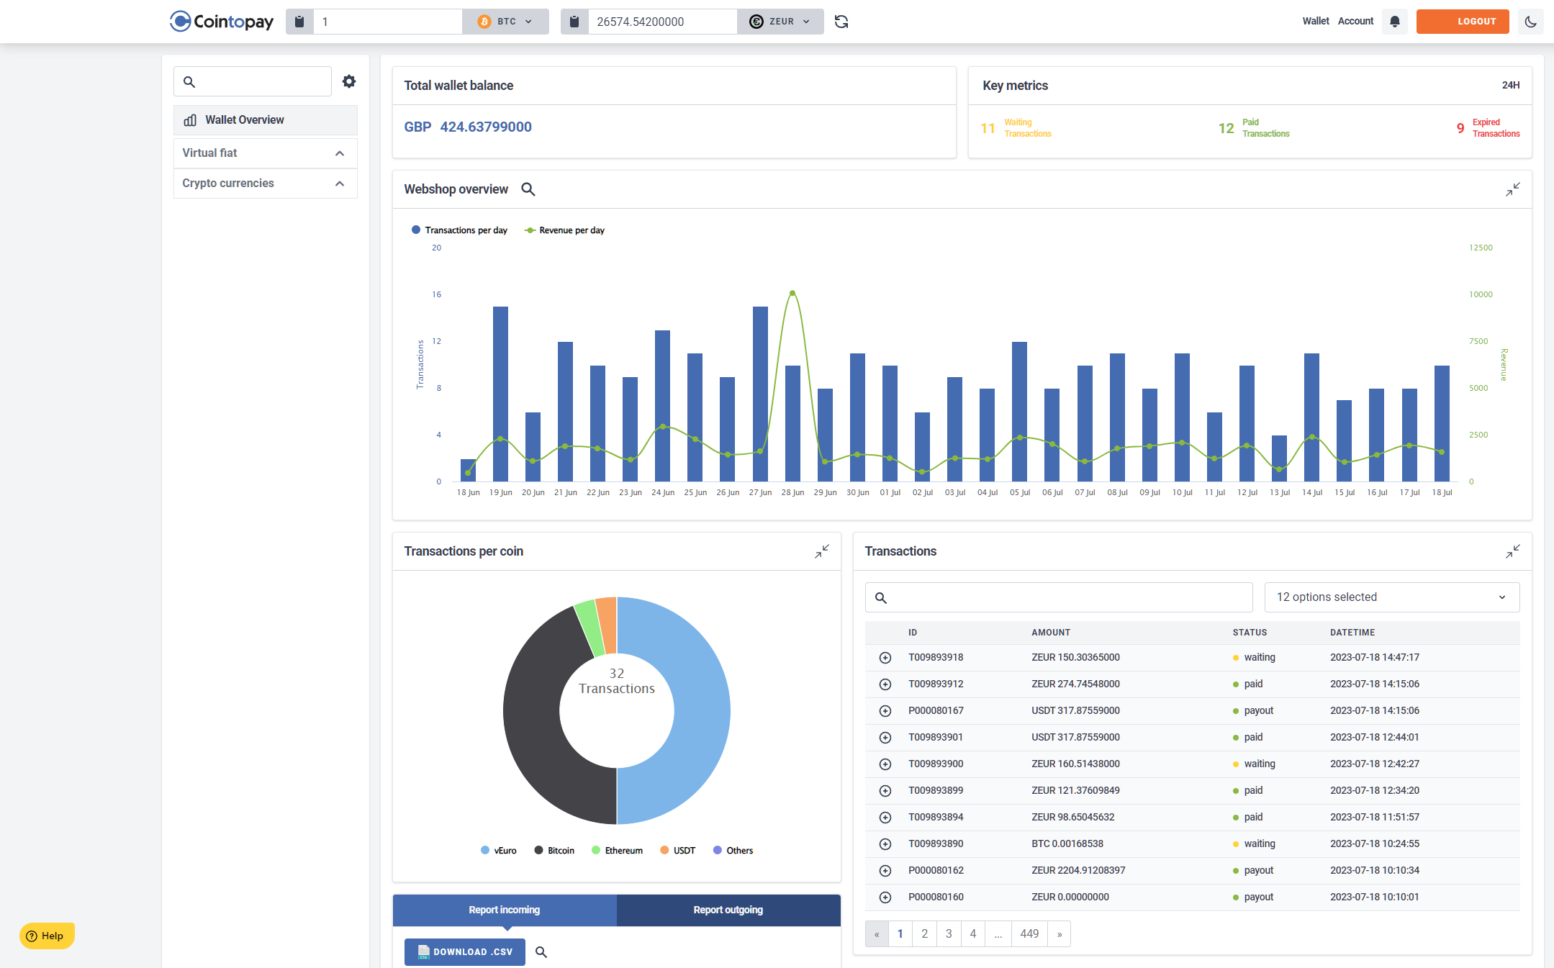Open the Wallet menu item

tap(1315, 22)
